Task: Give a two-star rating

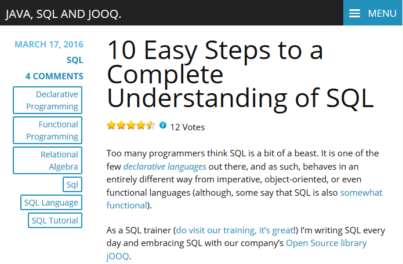Action: (121, 125)
